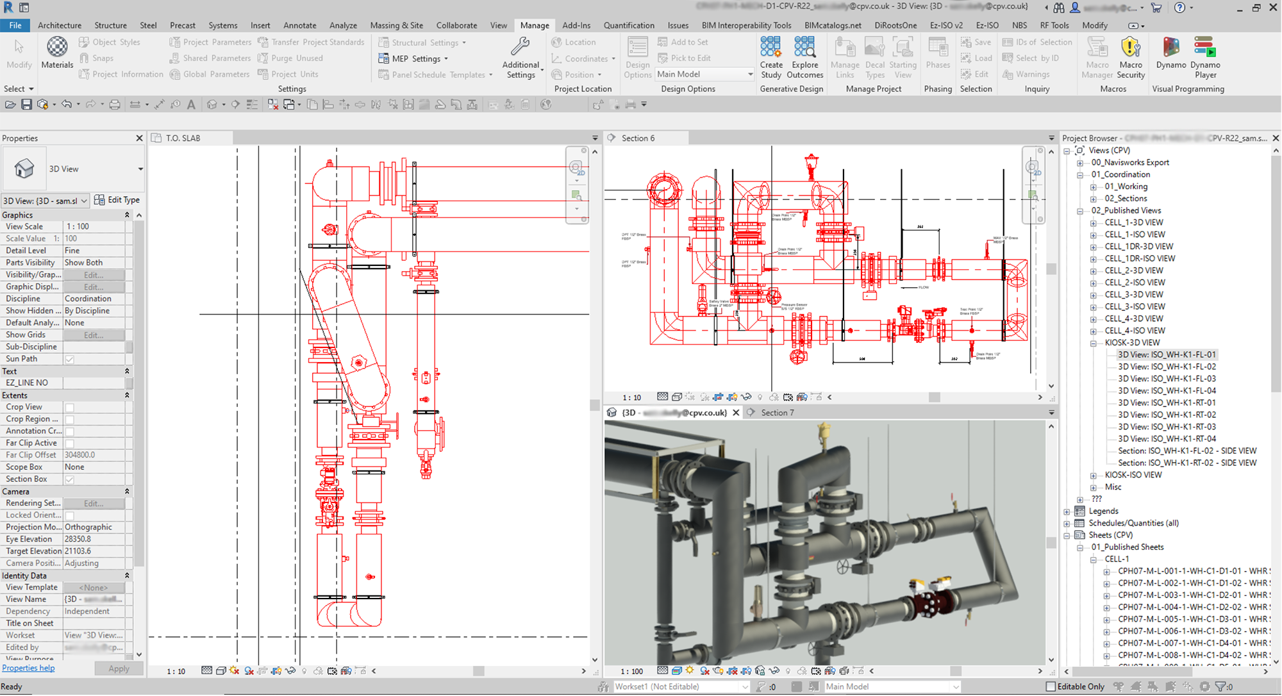This screenshot has width=1282, height=696.
Task: Open Project Parameters dialog
Action: coord(210,42)
